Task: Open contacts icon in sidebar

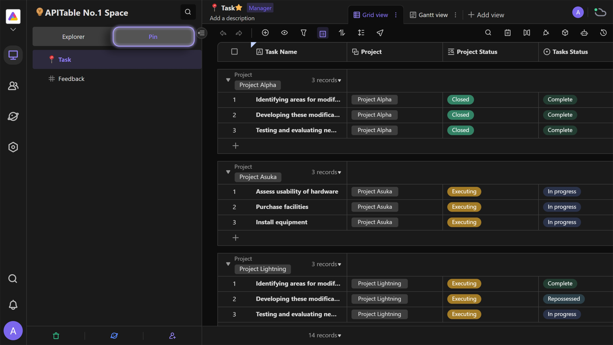Action: coord(13,86)
